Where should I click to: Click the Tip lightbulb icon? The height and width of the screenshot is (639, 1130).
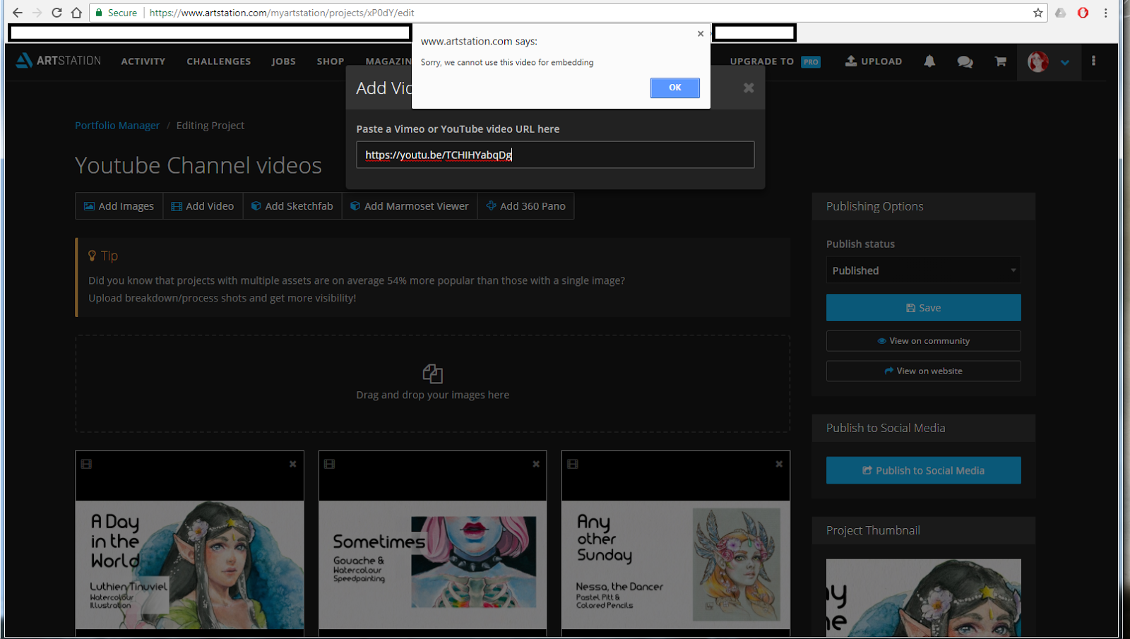coord(92,256)
